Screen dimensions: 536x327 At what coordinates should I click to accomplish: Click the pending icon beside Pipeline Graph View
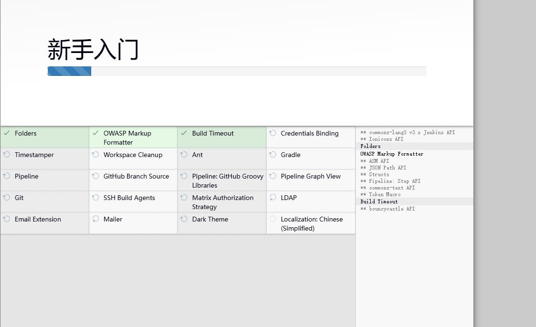[273, 176]
